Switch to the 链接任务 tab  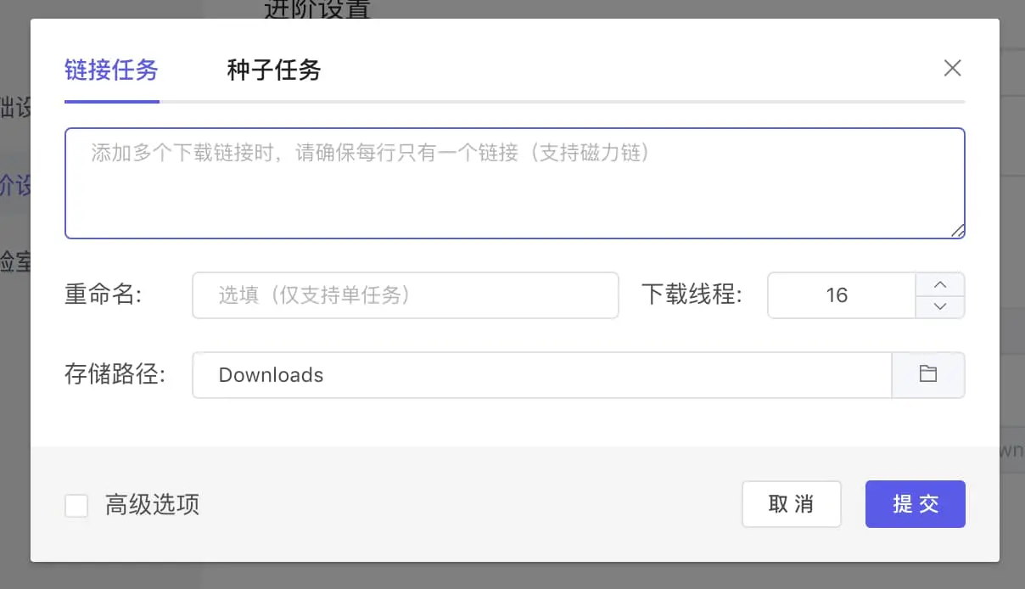111,70
